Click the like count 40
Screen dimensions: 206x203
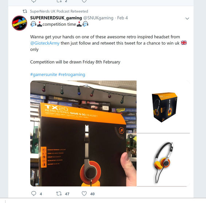92,194
